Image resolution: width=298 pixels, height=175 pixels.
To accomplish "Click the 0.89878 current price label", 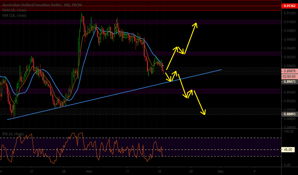I will (288, 71).
